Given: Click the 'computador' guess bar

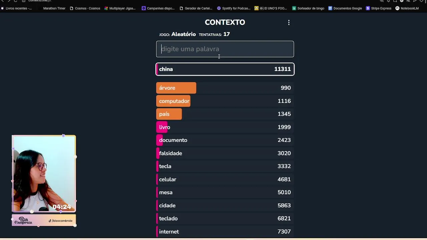Looking at the screenshot, I should pos(173,101).
